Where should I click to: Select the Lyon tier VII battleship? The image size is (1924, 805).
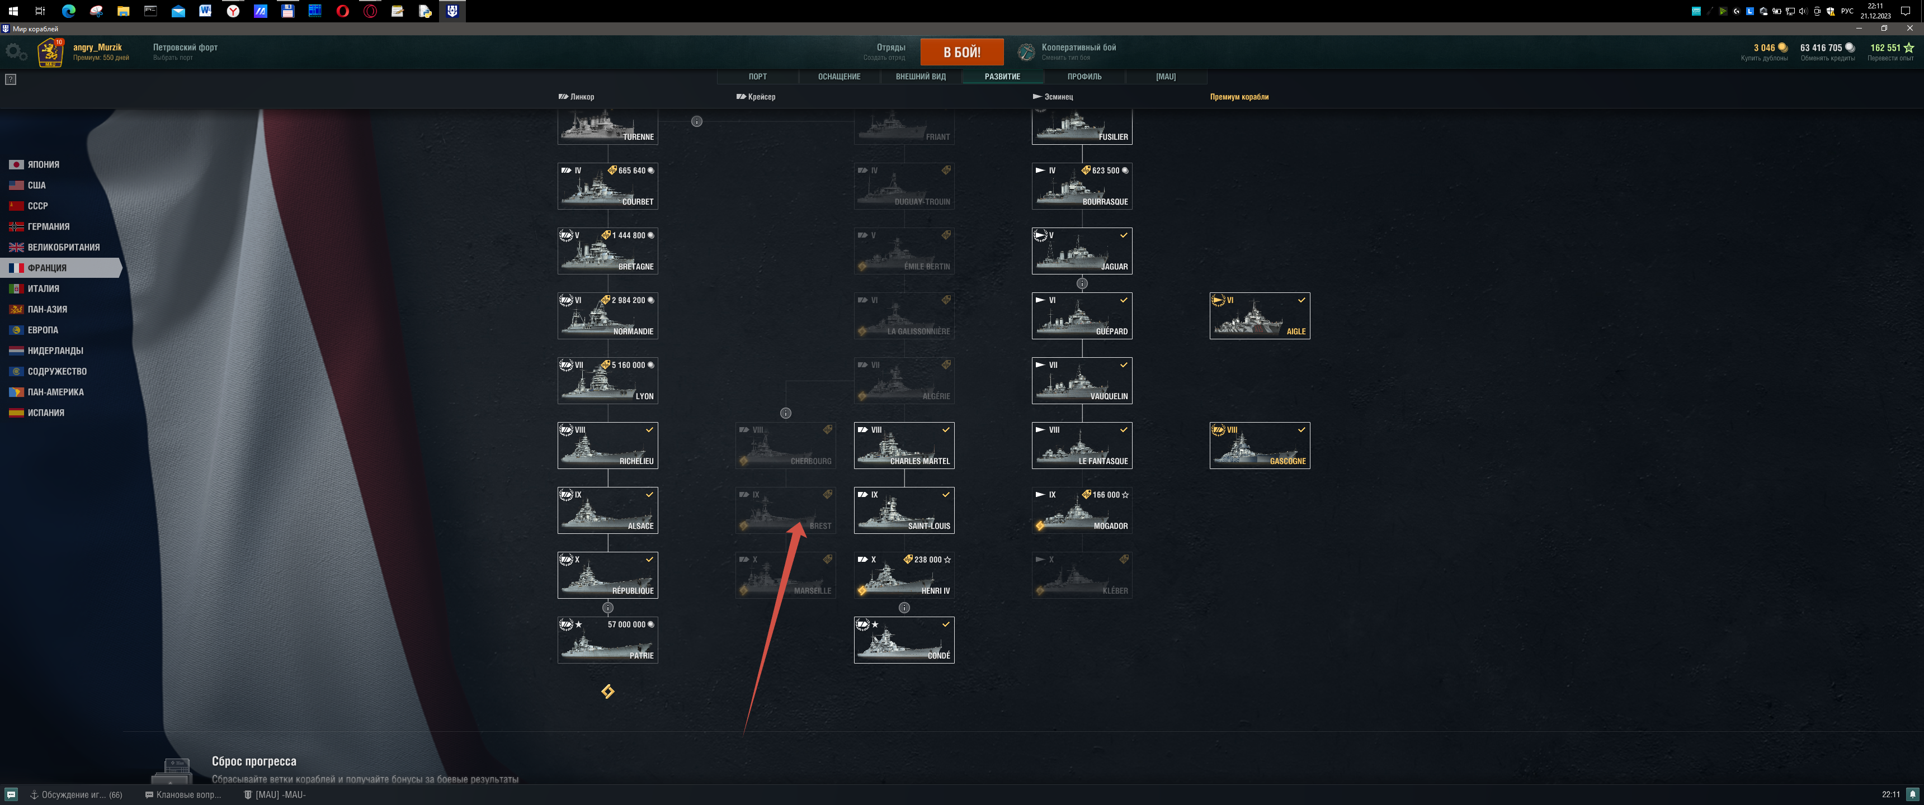pos(607,381)
